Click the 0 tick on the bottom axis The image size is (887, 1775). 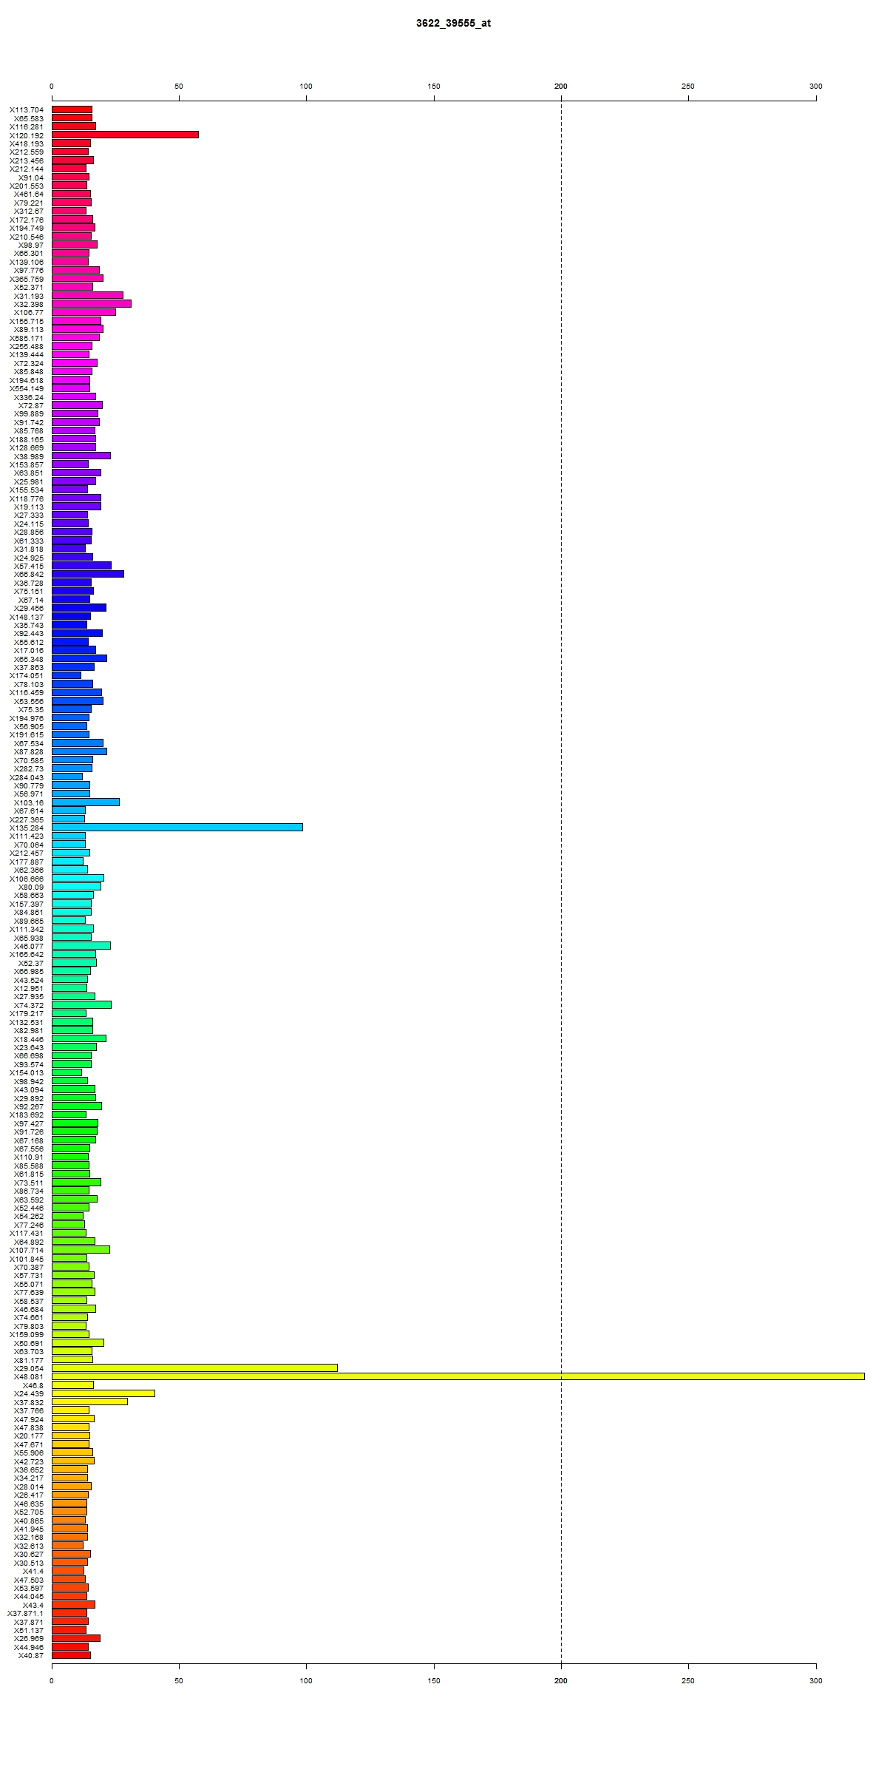tap(52, 1681)
